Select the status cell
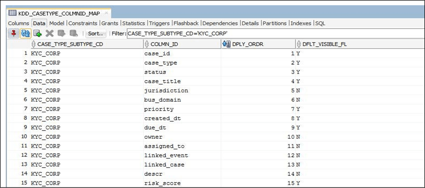The image size is (425, 188). [182, 72]
